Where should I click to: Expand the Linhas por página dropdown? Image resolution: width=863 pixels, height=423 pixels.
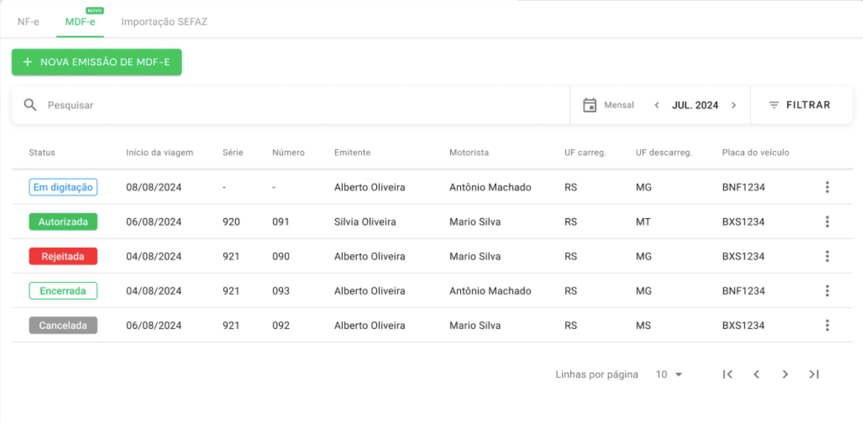(669, 375)
